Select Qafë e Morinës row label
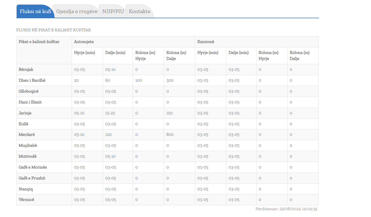This screenshot has height=217, width=371. click(33, 167)
